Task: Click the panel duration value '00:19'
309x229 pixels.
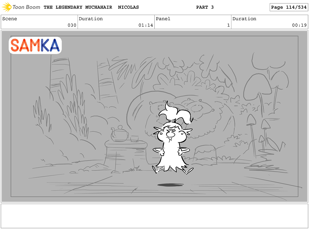Action: click(299, 25)
